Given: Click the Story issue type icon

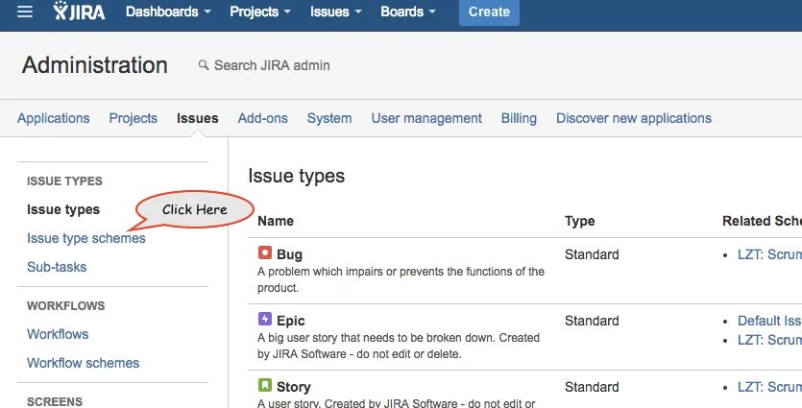Looking at the screenshot, I should point(265,385).
